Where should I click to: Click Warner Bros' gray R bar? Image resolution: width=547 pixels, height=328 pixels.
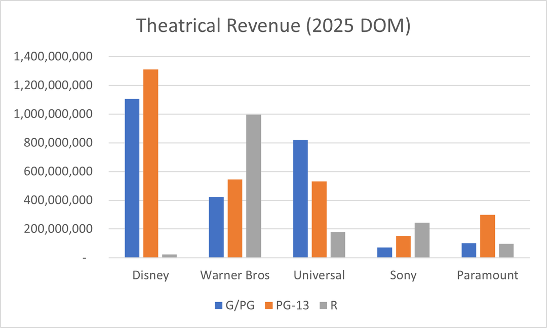tap(253, 186)
